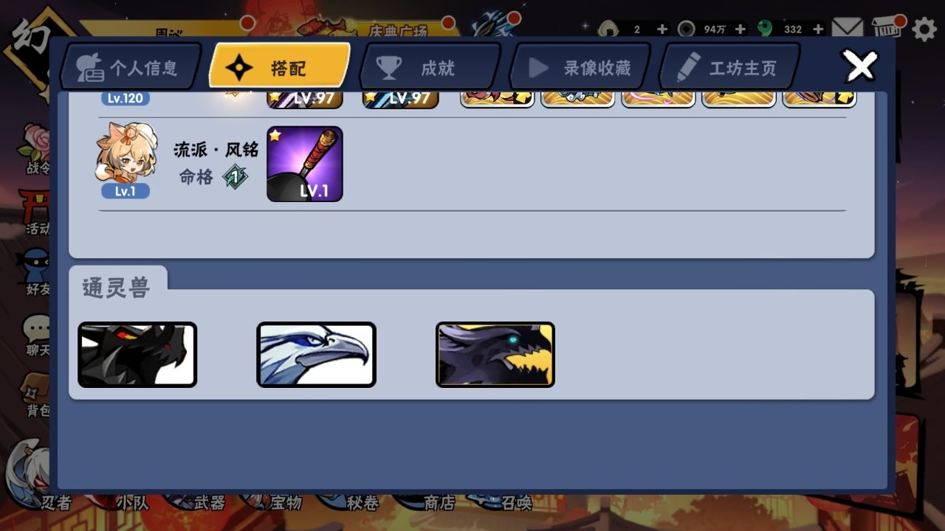Tap the fox-girl ninja avatar Lv.1

pos(126,160)
